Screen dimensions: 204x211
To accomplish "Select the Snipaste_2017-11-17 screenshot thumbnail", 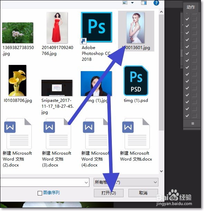I will point(57,88).
